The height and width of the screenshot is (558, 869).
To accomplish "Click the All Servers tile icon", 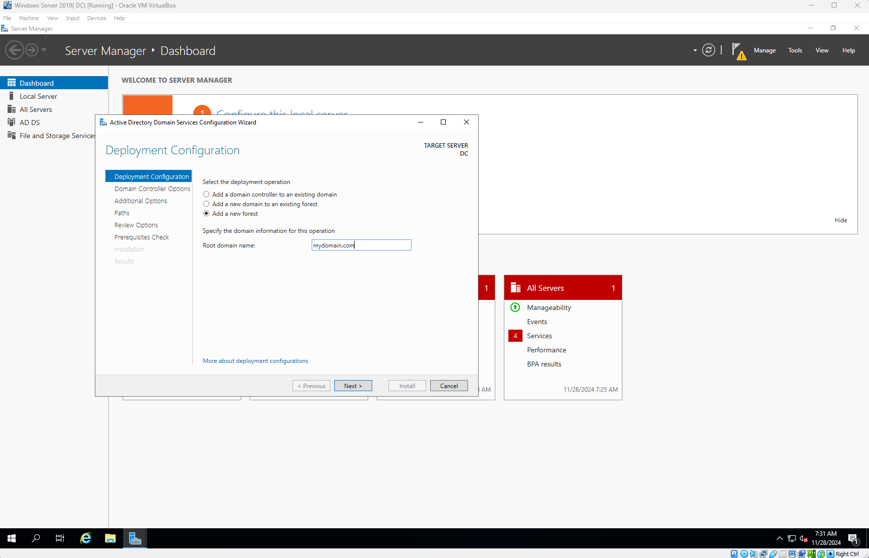I will (x=515, y=288).
